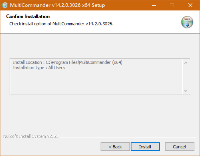200x156 pixels.
Task: Click the 'Install Location :' label text
Action: [x=29, y=62]
